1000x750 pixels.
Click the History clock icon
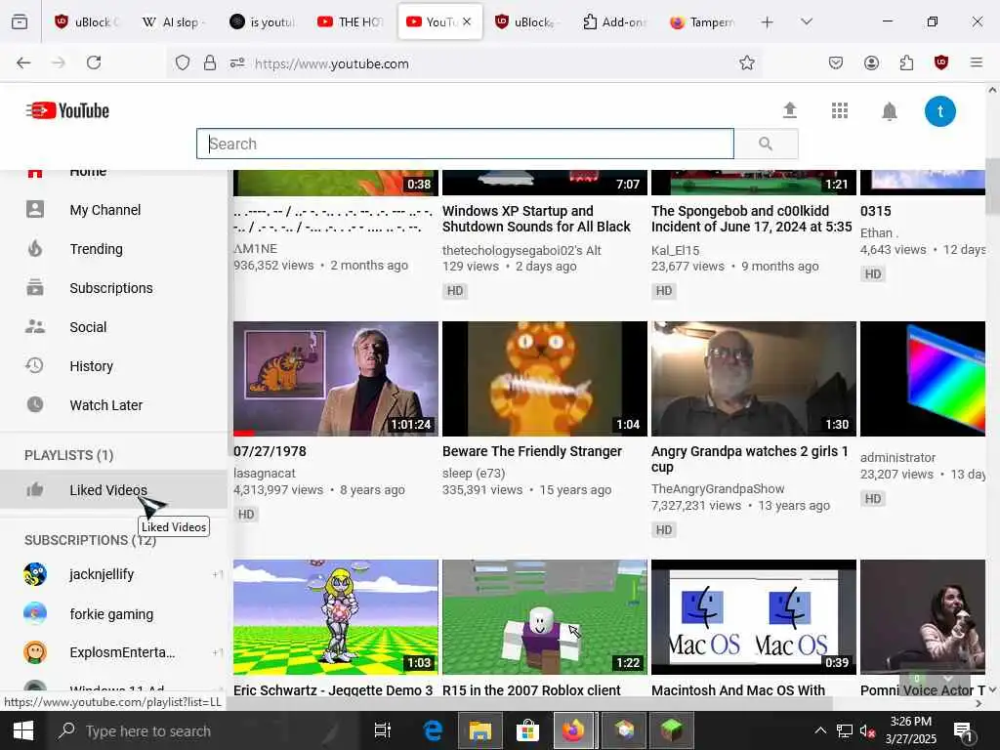[x=34, y=365]
